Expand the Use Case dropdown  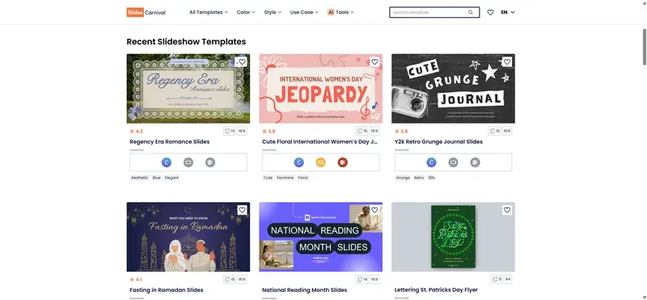click(304, 12)
